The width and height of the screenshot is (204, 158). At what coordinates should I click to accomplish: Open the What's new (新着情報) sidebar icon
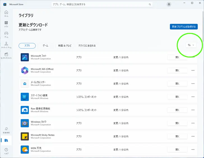(x=6, y=130)
